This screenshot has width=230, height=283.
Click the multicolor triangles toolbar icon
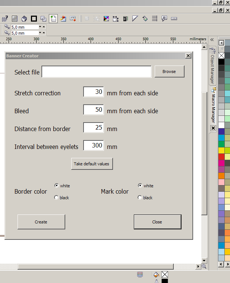click(x=106, y=19)
